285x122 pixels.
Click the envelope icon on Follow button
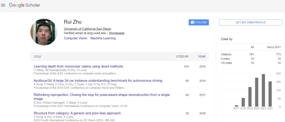click(193, 23)
